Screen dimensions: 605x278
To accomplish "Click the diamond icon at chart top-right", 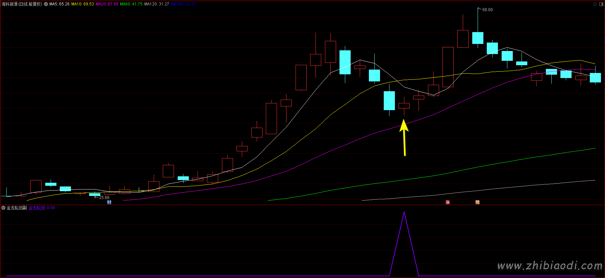I will [595, 4].
